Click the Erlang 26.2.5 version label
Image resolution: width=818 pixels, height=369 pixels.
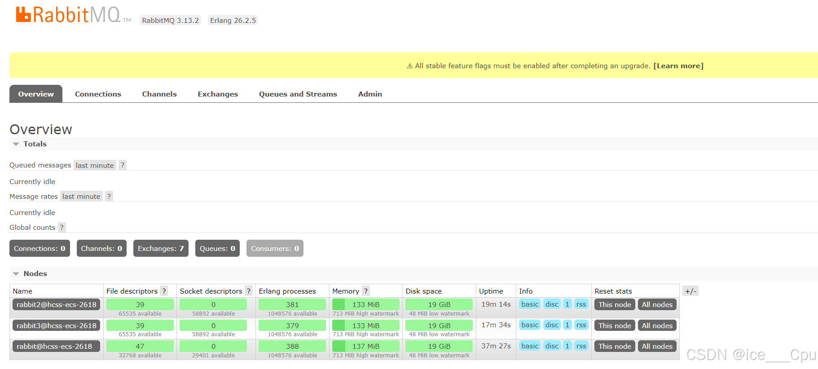[x=233, y=20]
